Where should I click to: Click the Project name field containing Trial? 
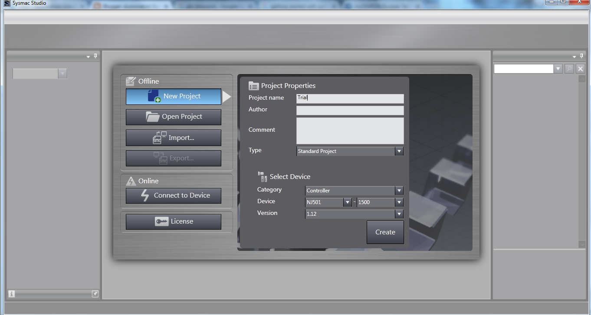tap(350, 98)
